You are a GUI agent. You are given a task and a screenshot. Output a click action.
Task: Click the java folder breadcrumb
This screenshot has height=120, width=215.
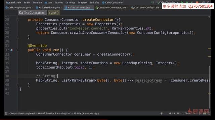point(48,2)
